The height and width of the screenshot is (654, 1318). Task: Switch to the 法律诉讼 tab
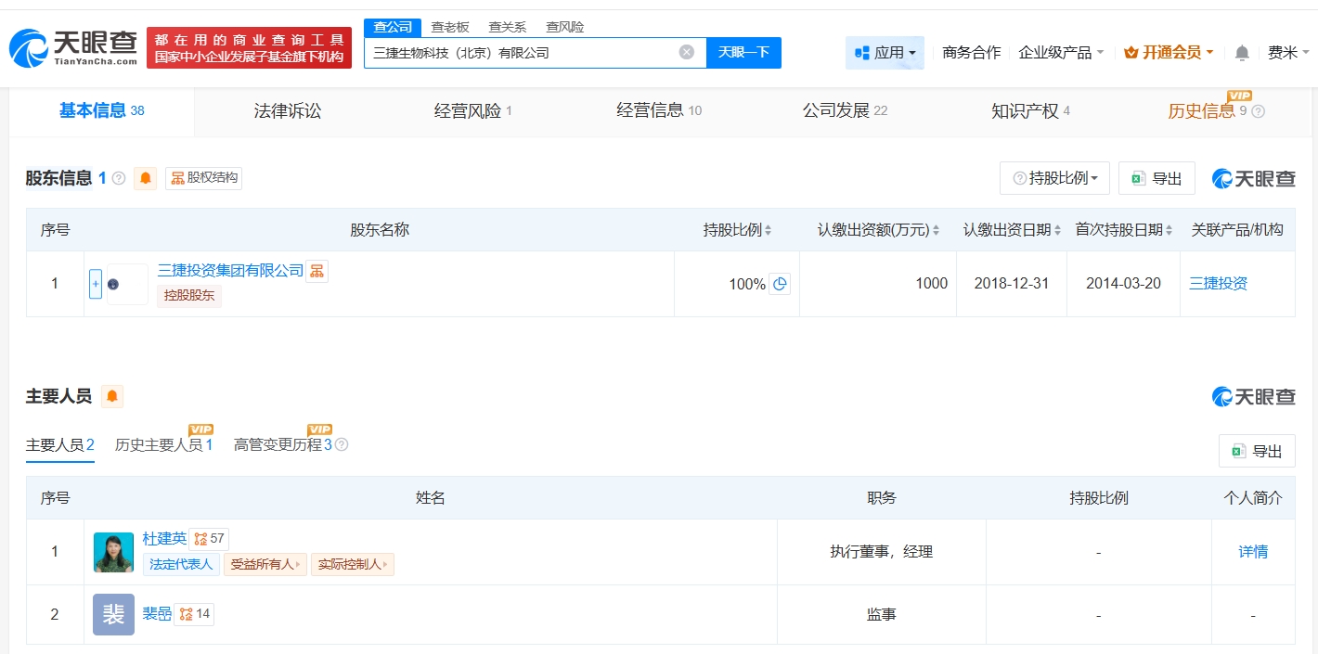[x=288, y=111]
